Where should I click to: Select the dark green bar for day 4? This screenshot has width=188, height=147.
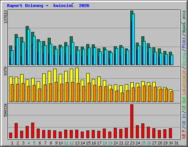pos(27,46)
